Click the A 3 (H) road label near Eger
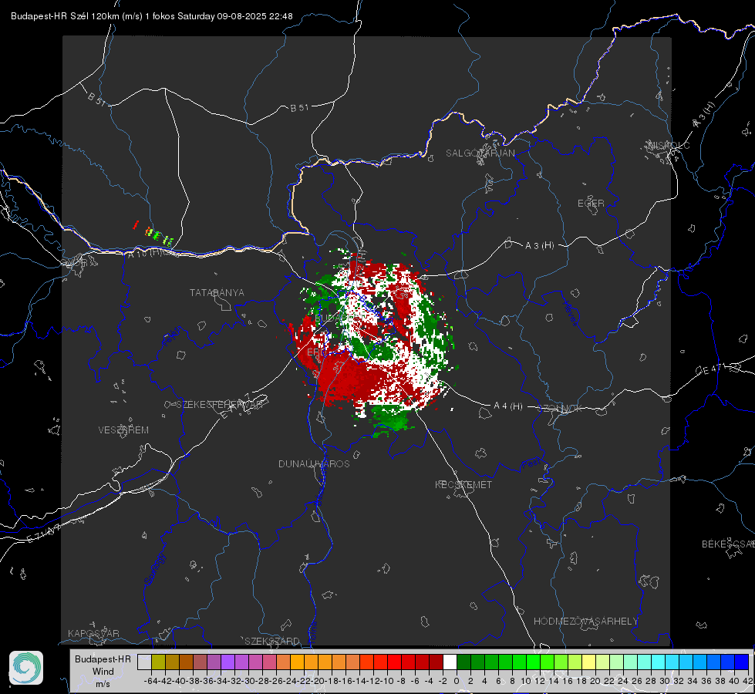755x694 pixels. (x=539, y=246)
